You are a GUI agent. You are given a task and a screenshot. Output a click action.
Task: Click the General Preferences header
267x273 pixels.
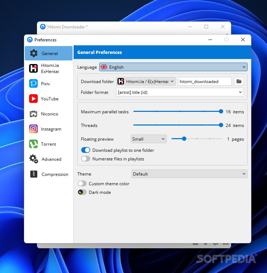coord(100,52)
